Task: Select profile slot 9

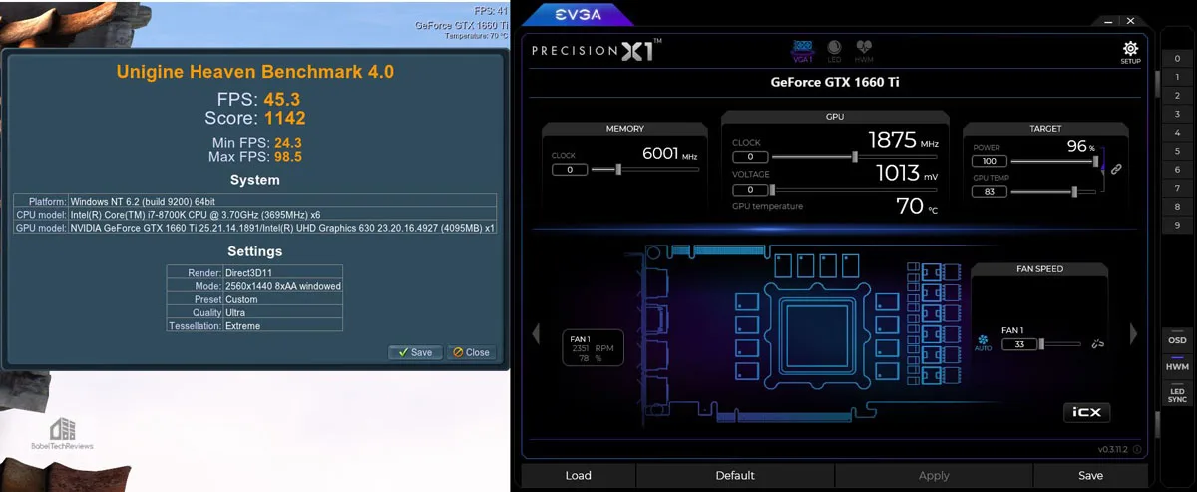Action: coord(1177,226)
